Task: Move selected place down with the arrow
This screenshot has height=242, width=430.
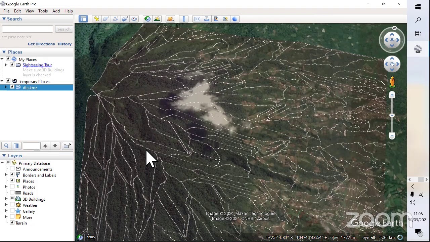Action: click(55, 146)
